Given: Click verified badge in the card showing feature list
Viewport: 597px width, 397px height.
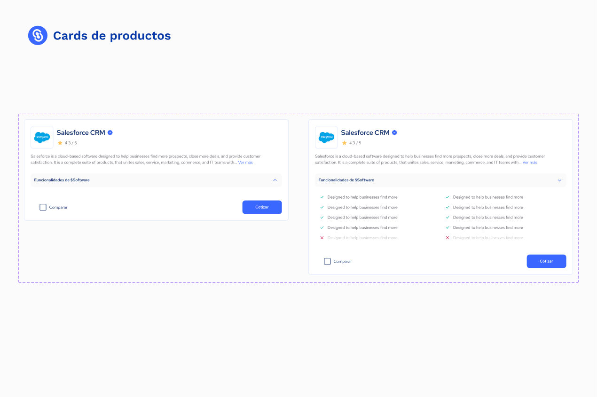Looking at the screenshot, I should pos(394,132).
